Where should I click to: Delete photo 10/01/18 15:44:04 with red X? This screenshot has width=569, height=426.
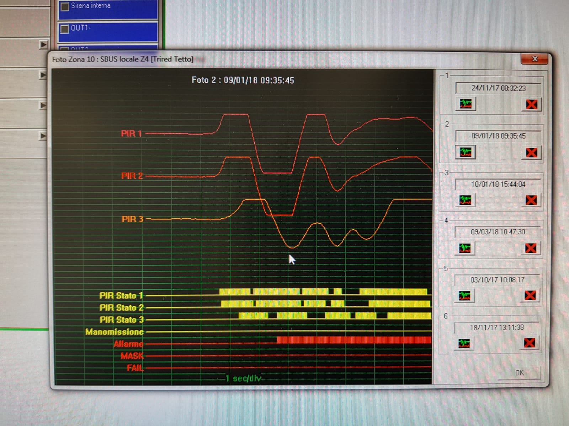[531, 200]
